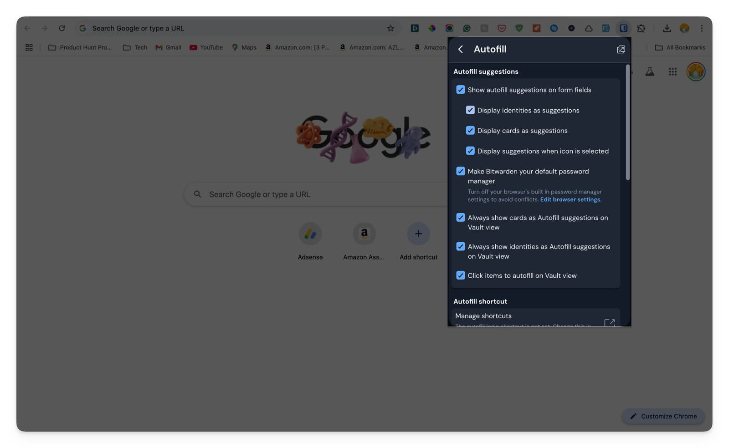729x448 pixels.
Task: Go back to the previous page
Action: tap(27, 28)
